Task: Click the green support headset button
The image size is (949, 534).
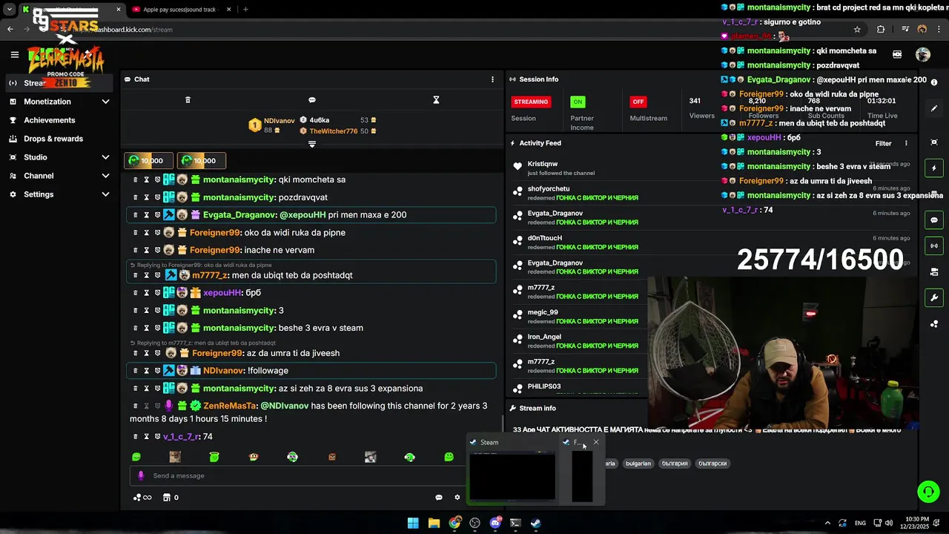Action: pyautogui.click(x=928, y=492)
